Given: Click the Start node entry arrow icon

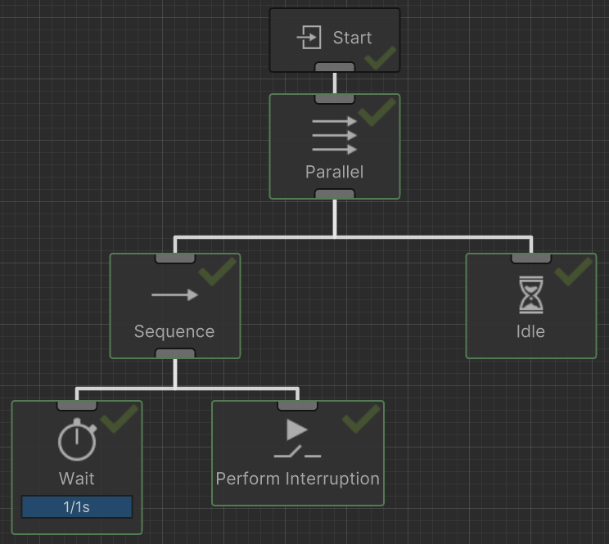Looking at the screenshot, I should click(309, 38).
